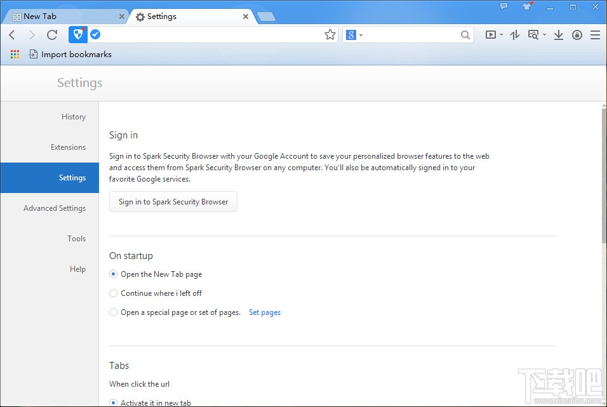Open the apps grid icon on bookmarks bar
Viewport: 607px width, 407px height.
tap(14, 54)
